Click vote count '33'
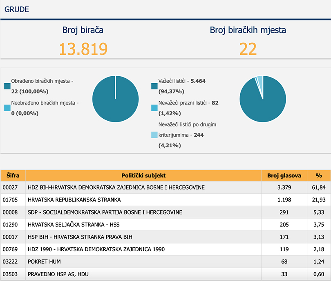The width and height of the screenshot is (331, 281). click(284, 274)
